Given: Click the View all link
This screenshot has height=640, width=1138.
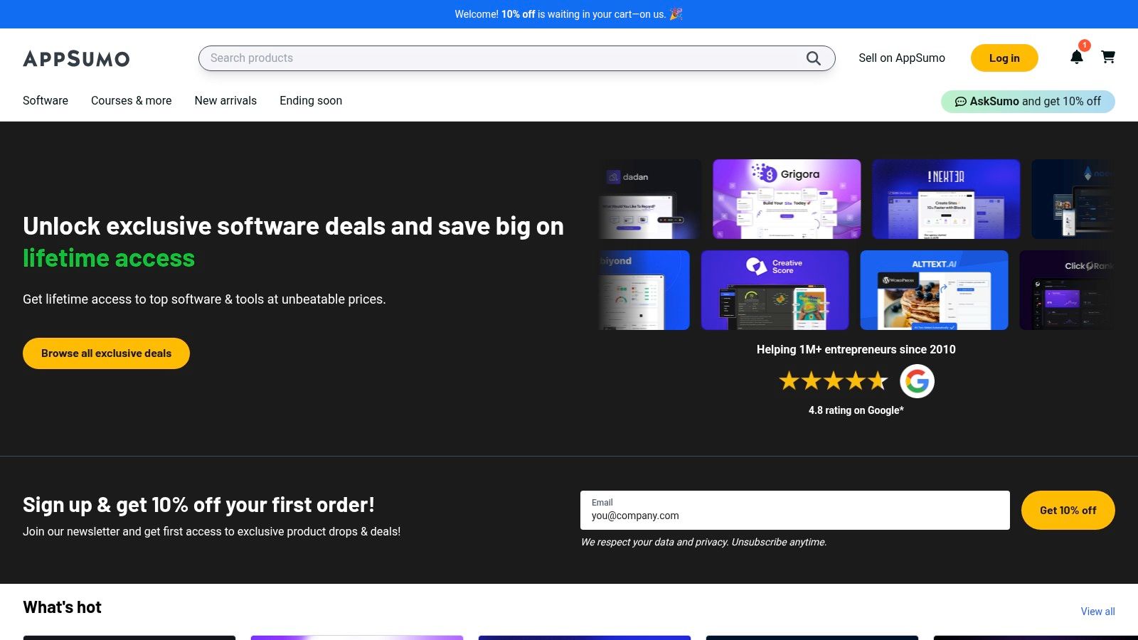Looking at the screenshot, I should click(x=1097, y=612).
